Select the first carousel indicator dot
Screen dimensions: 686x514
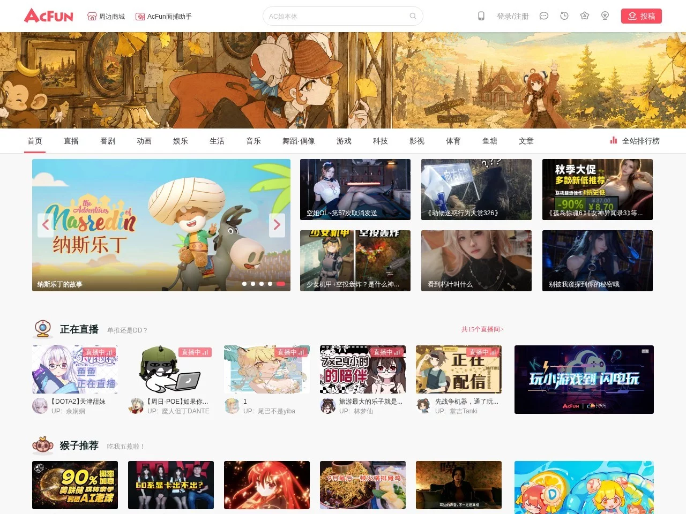(244, 284)
